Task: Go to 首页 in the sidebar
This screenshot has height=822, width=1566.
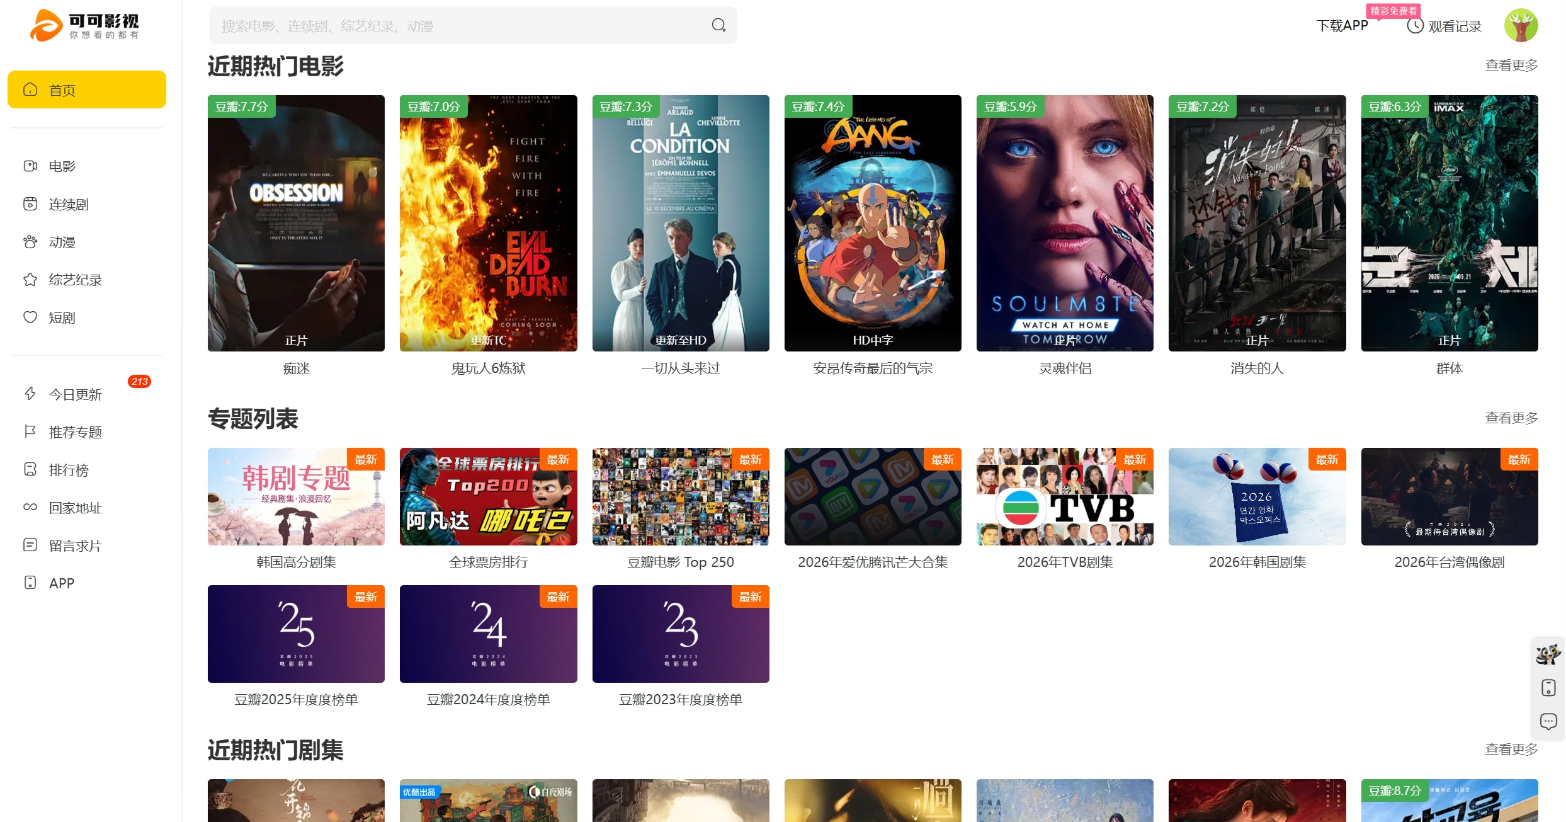Action: click(87, 89)
